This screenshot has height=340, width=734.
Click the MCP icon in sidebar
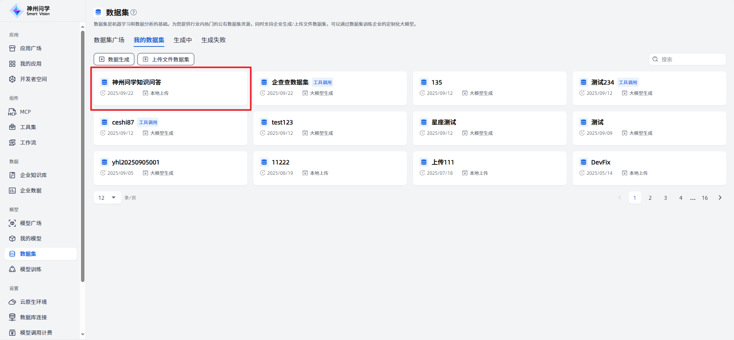point(12,112)
